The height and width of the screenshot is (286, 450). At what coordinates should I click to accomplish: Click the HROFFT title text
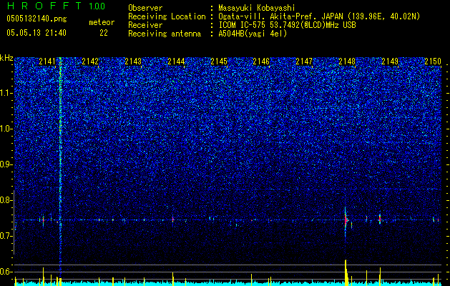coord(44,6)
